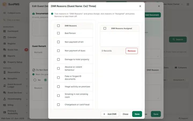The width and height of the screenshot is (193, 121).
Task: Click the Search button in background page
Action: click(178, 40)
